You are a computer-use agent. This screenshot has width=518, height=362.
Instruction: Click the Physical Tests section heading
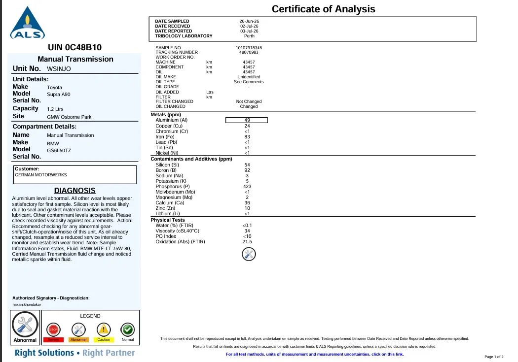pos(168,220)
